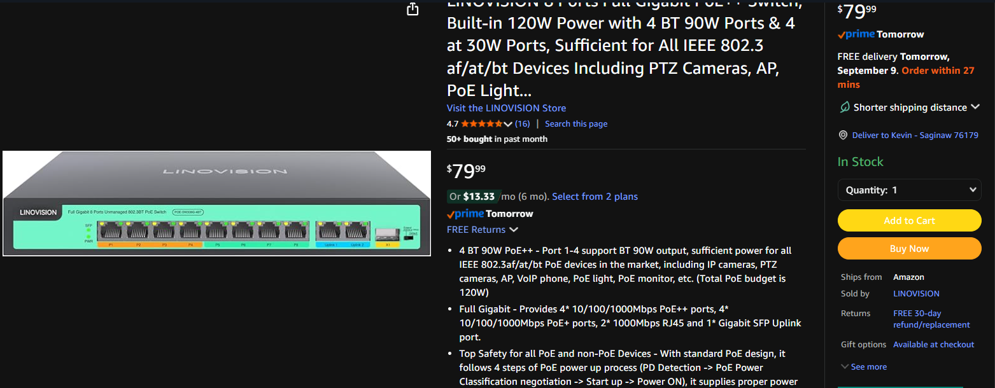
Task: Click the Buy Now button
Action: (x=910, y=249)
